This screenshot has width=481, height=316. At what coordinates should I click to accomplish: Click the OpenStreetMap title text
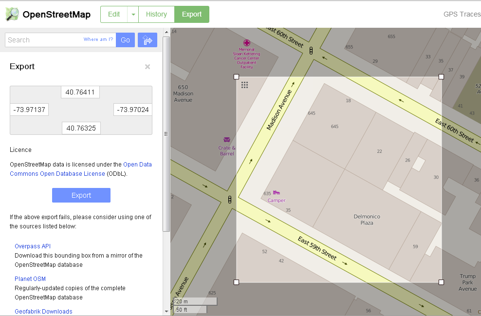(56, 15)
